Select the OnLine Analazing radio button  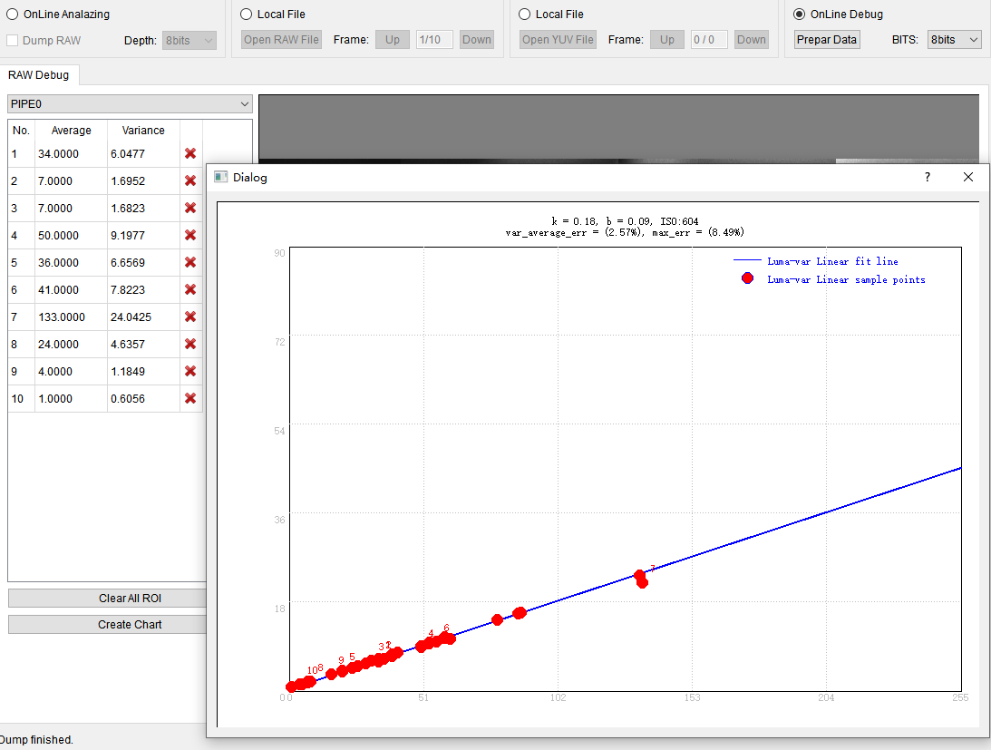(14, 15)
